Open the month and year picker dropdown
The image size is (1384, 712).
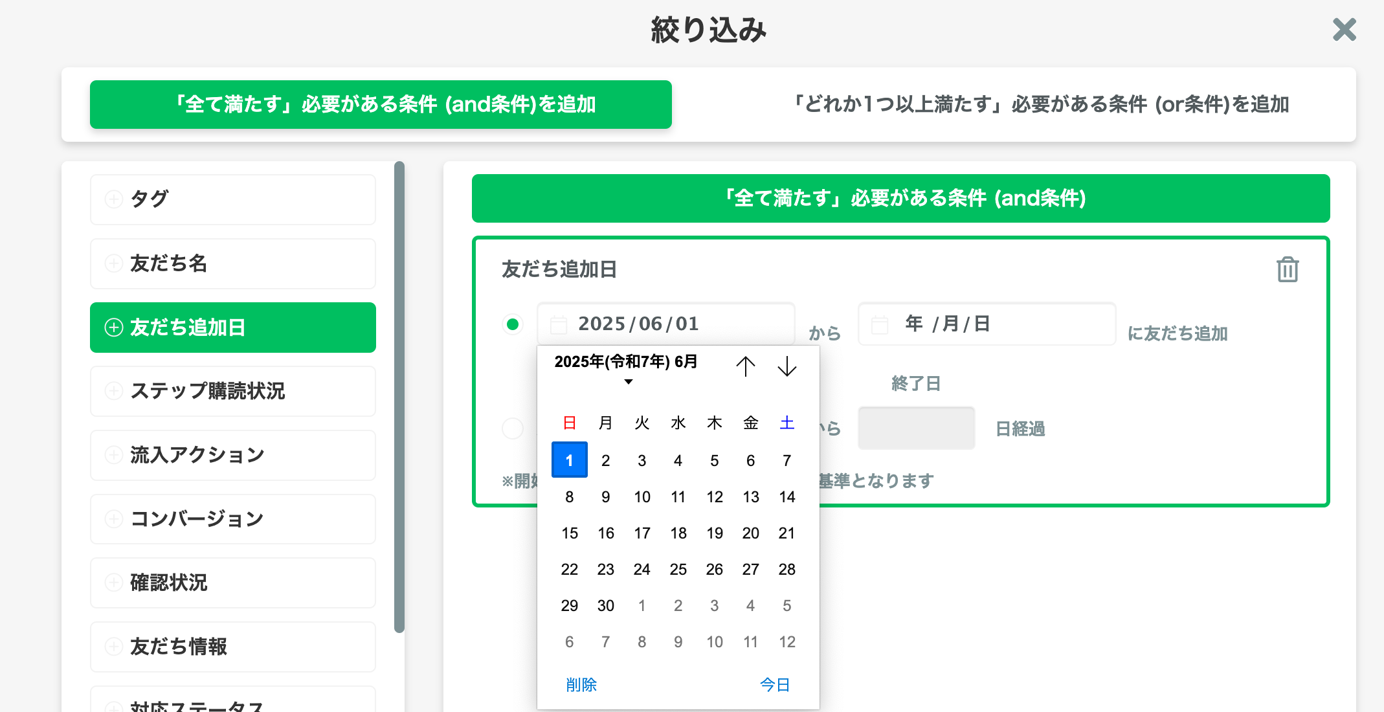point(628,382)
